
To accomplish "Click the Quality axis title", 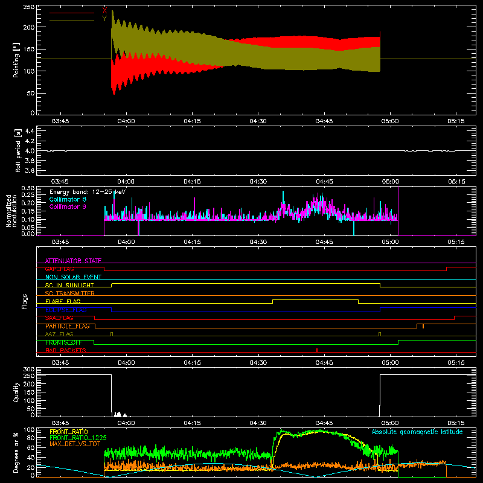I will pyautogui.click(x=16, y=392).
